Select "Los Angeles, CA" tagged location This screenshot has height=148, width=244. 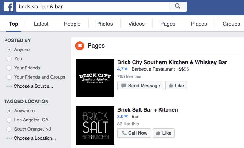point(9,120)
